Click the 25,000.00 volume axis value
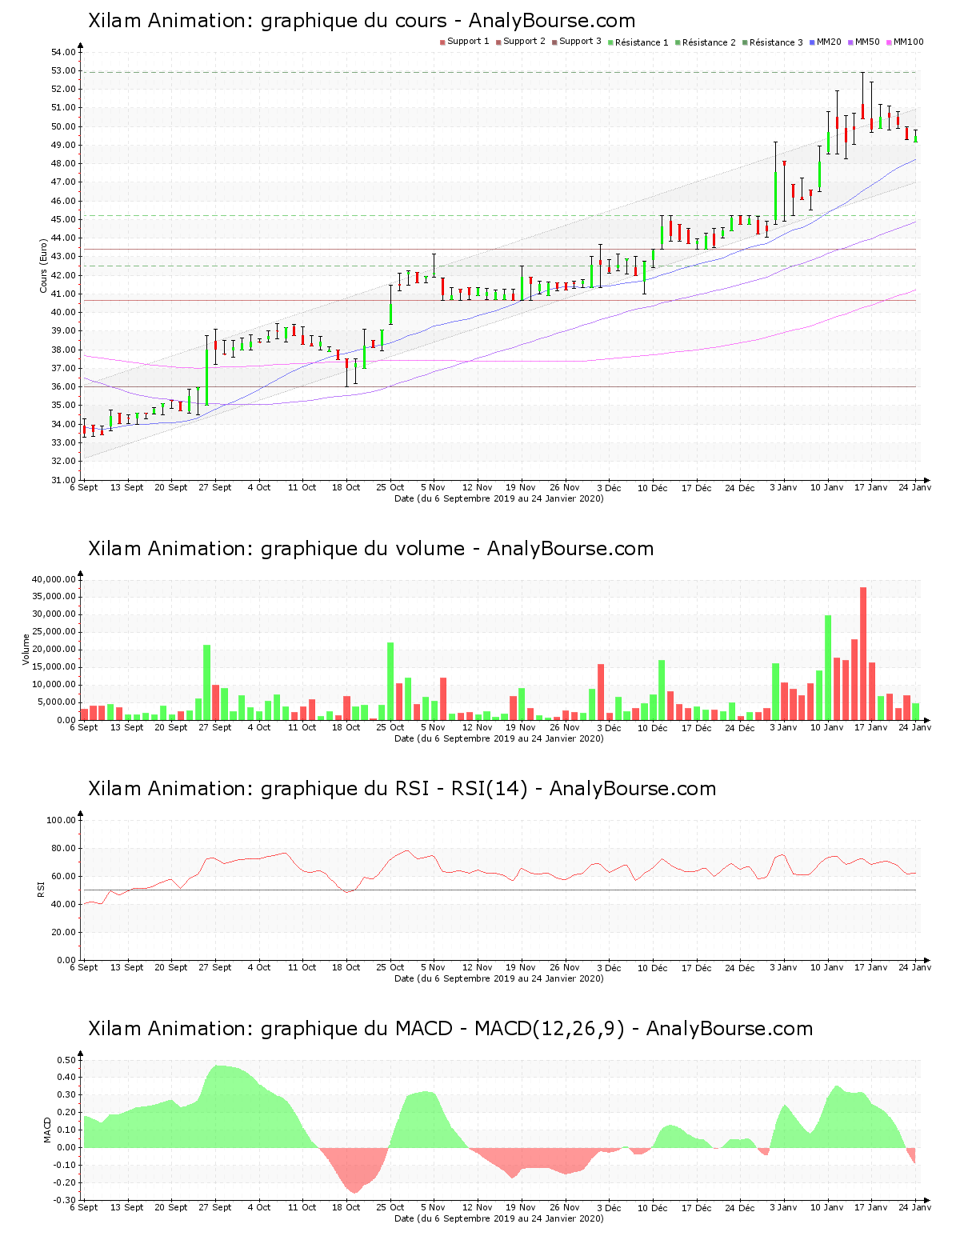960x1240 pixels. coord(54,632)
